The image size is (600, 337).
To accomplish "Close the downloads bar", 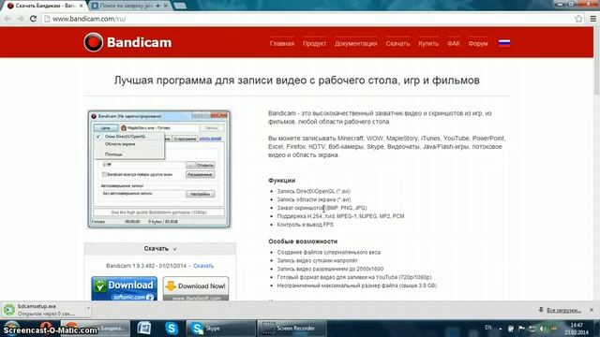I will tap(592, 310).
